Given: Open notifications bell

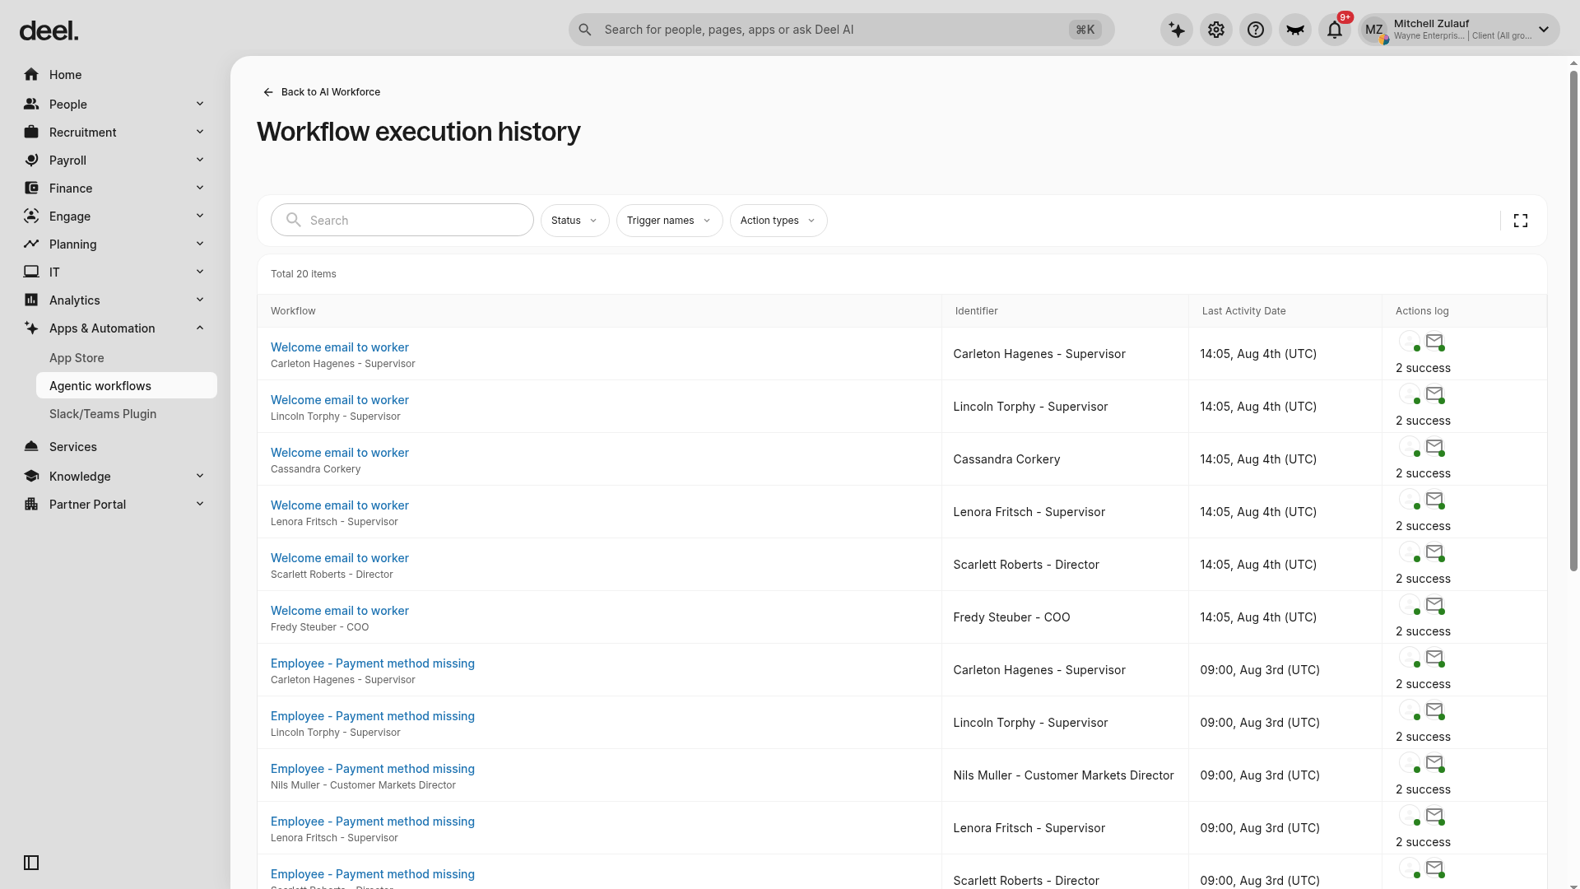Looking at the screenshot, I should (1335, 30).
